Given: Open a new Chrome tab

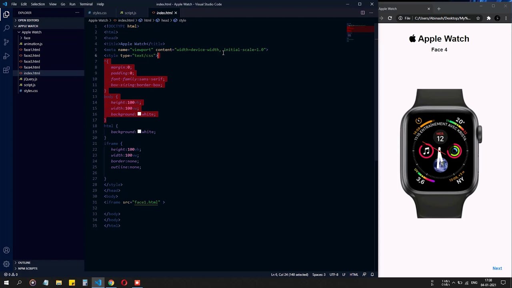Looking at the screenshot, I should pos(439,9).
